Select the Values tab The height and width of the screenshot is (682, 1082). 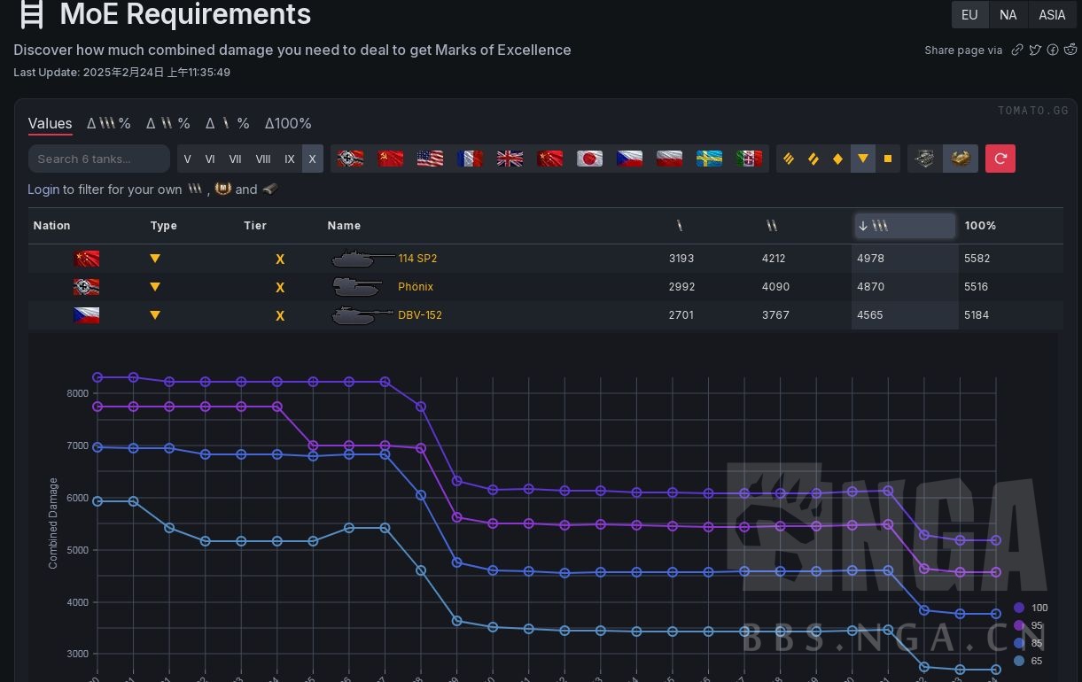tap(50, 123)
